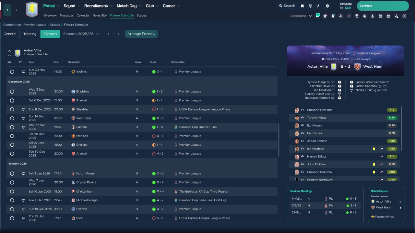Viewport: 415px width, 233px height.
Task: Open the News Site sub-tab
Action: pos(100,16)
